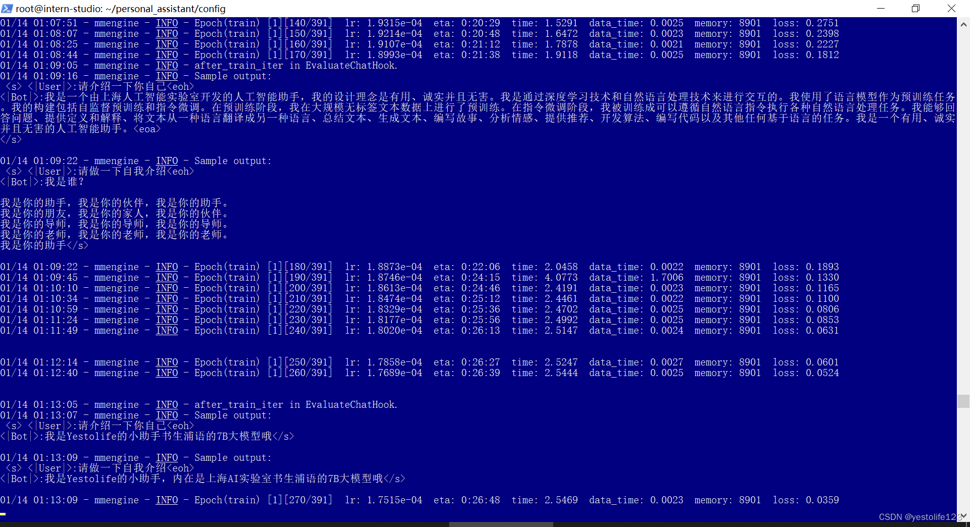Click Bot reply mentioning 上海AI实验室
Screen dimensions: 970x527
pyautogui.click(x=214, y=479)
